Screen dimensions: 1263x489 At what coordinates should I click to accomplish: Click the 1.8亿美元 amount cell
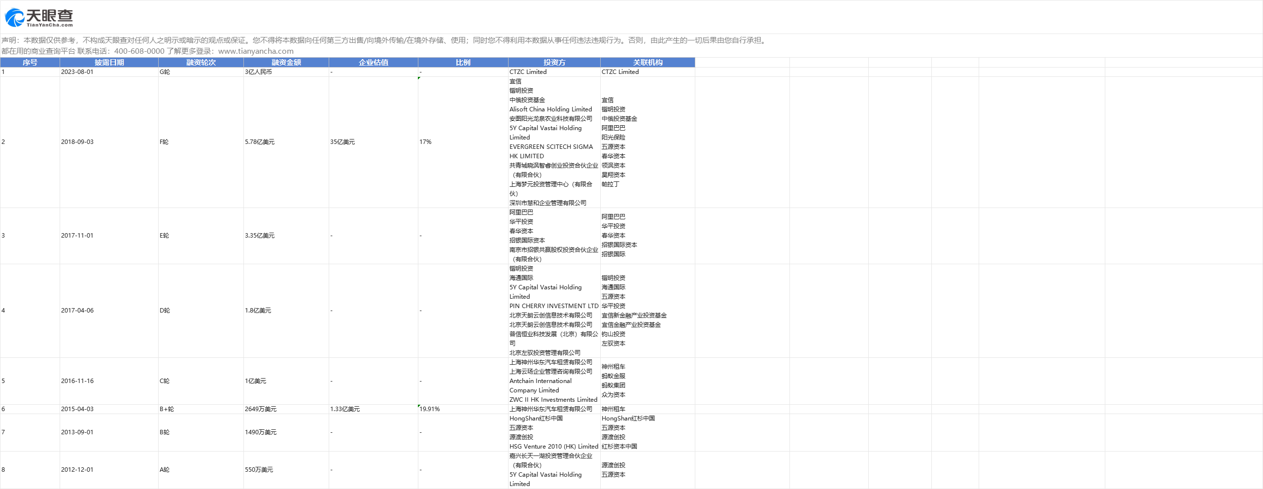286,311
